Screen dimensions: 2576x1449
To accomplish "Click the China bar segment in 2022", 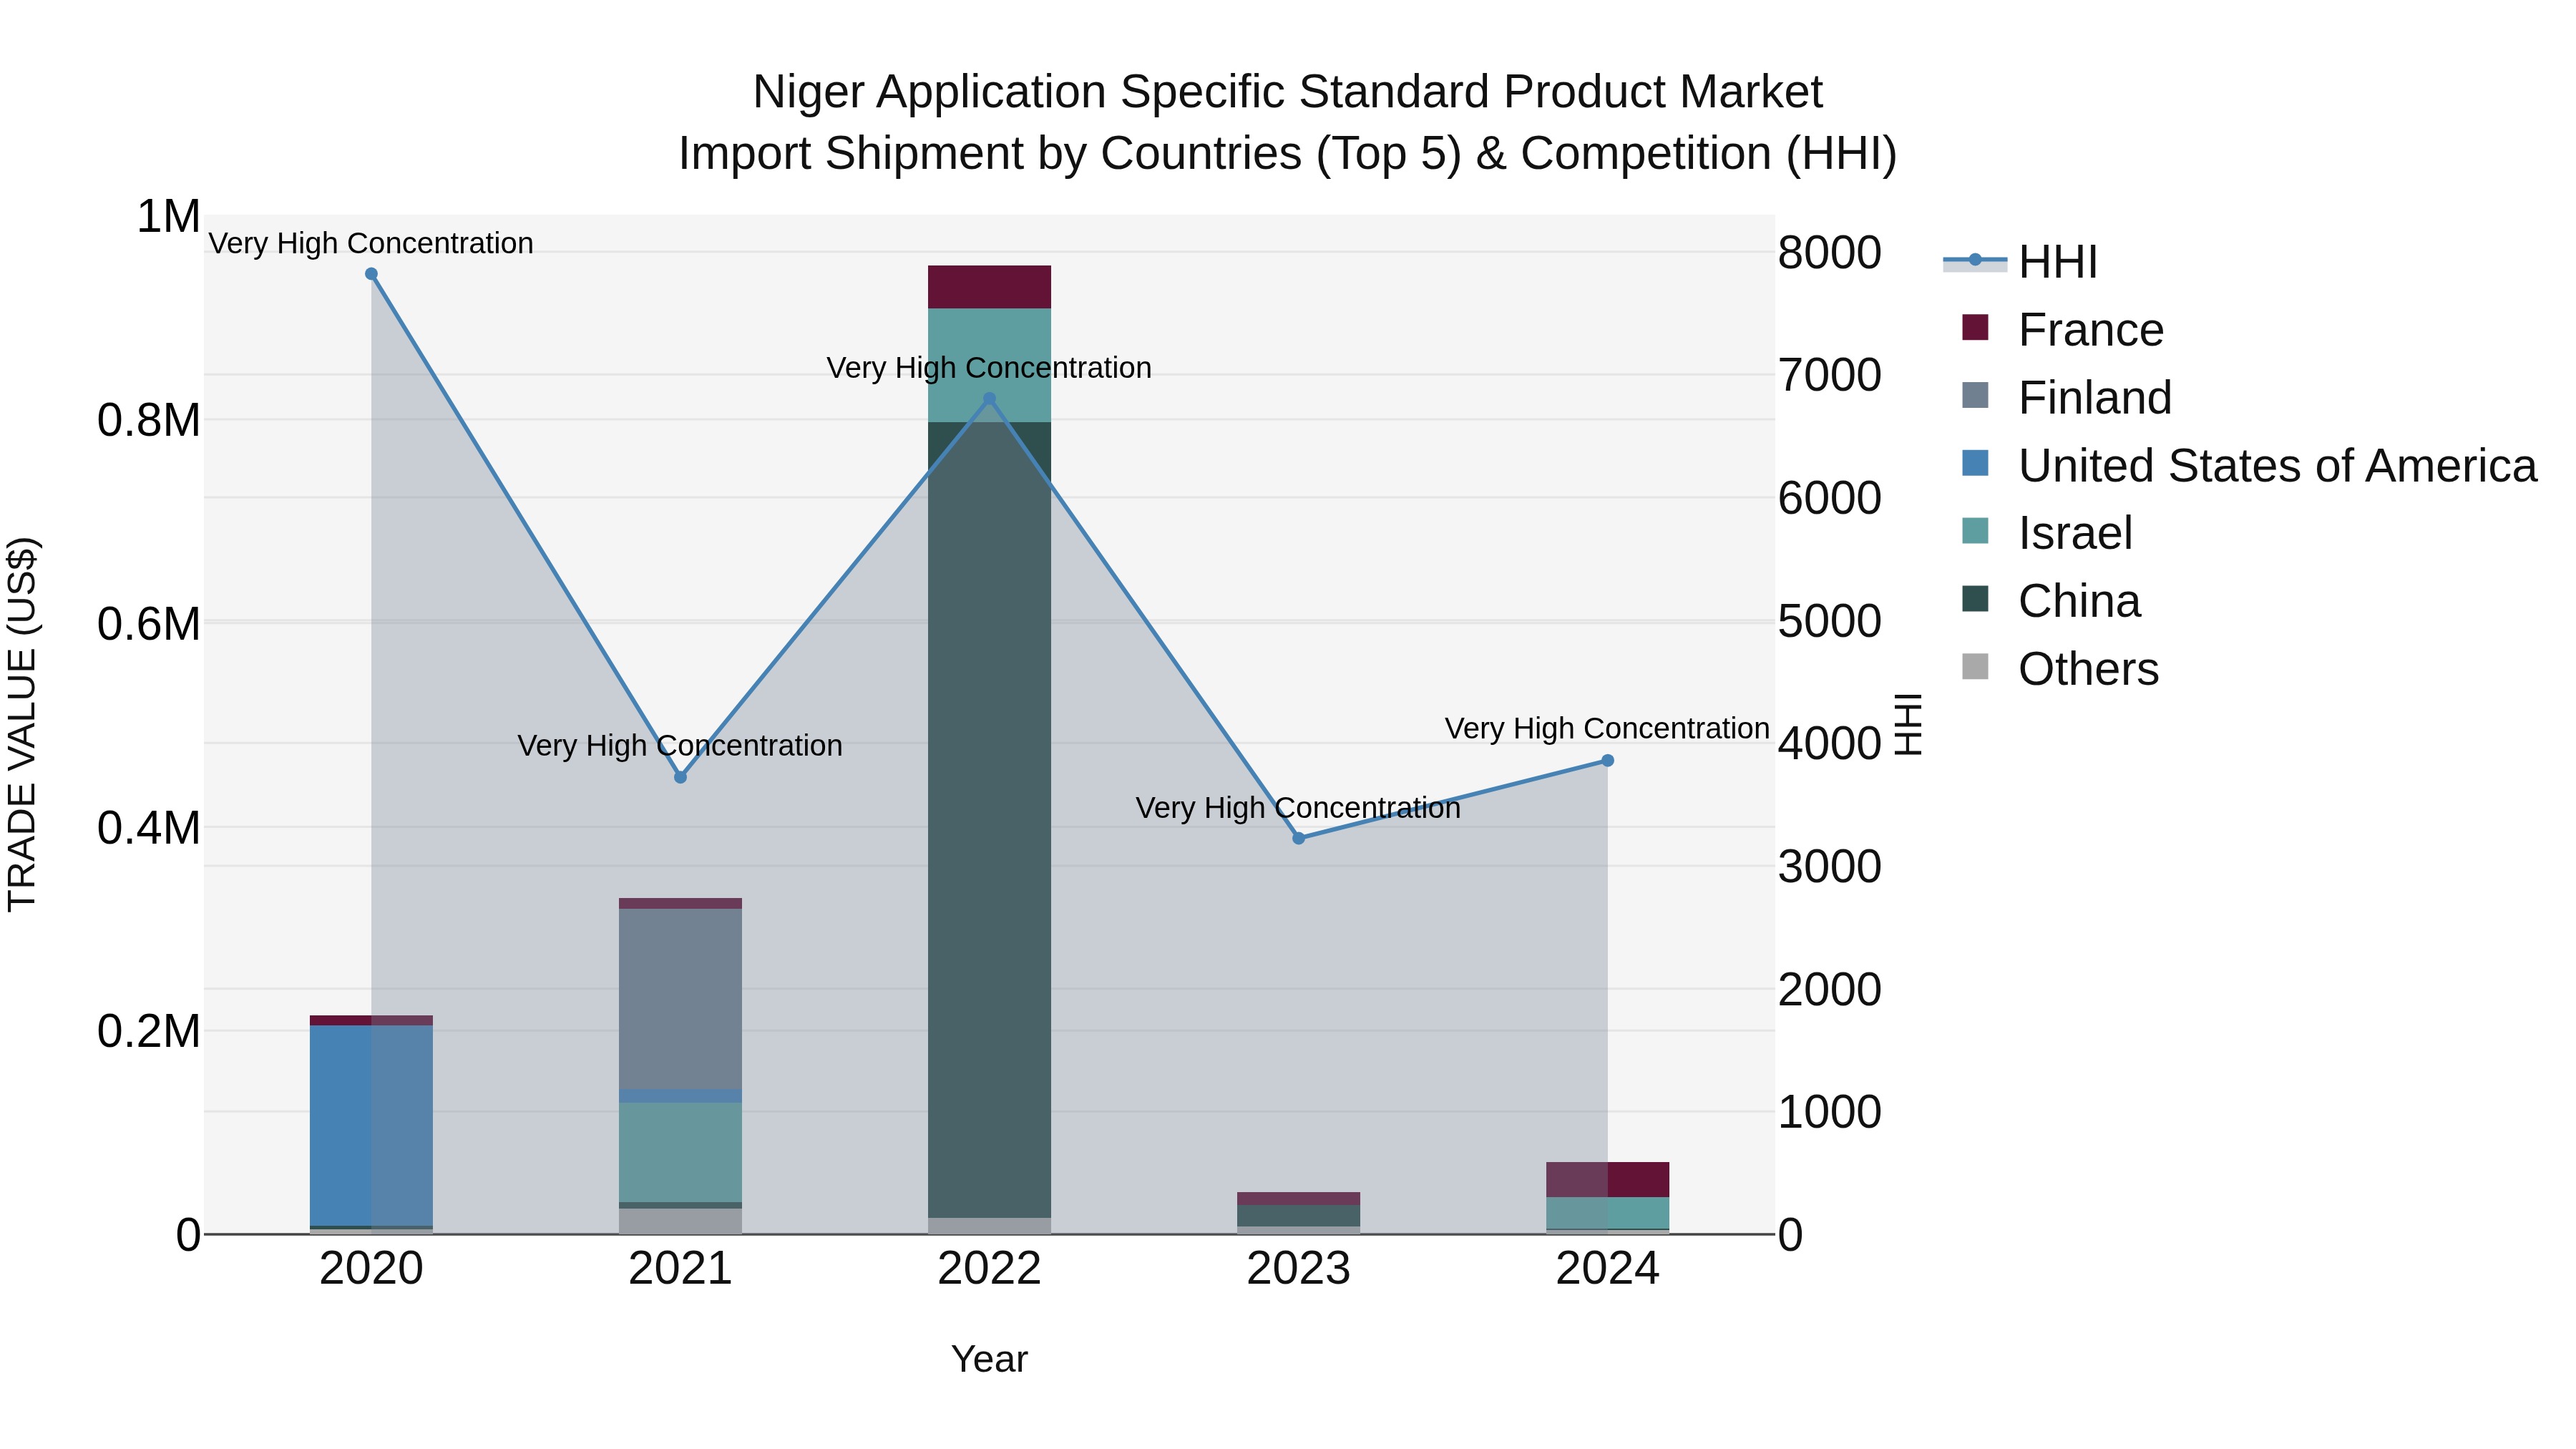I will pos(989,820).
